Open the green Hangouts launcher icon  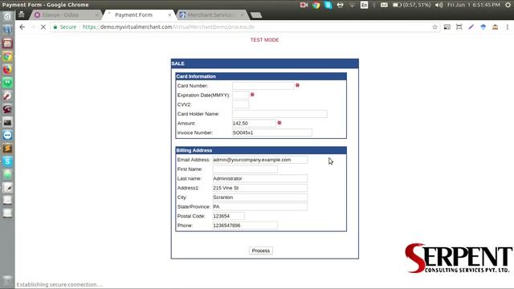coord(7,83)
